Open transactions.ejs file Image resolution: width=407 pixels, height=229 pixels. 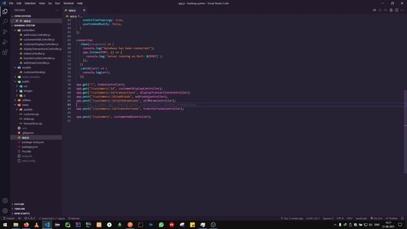tap(32, 123)
